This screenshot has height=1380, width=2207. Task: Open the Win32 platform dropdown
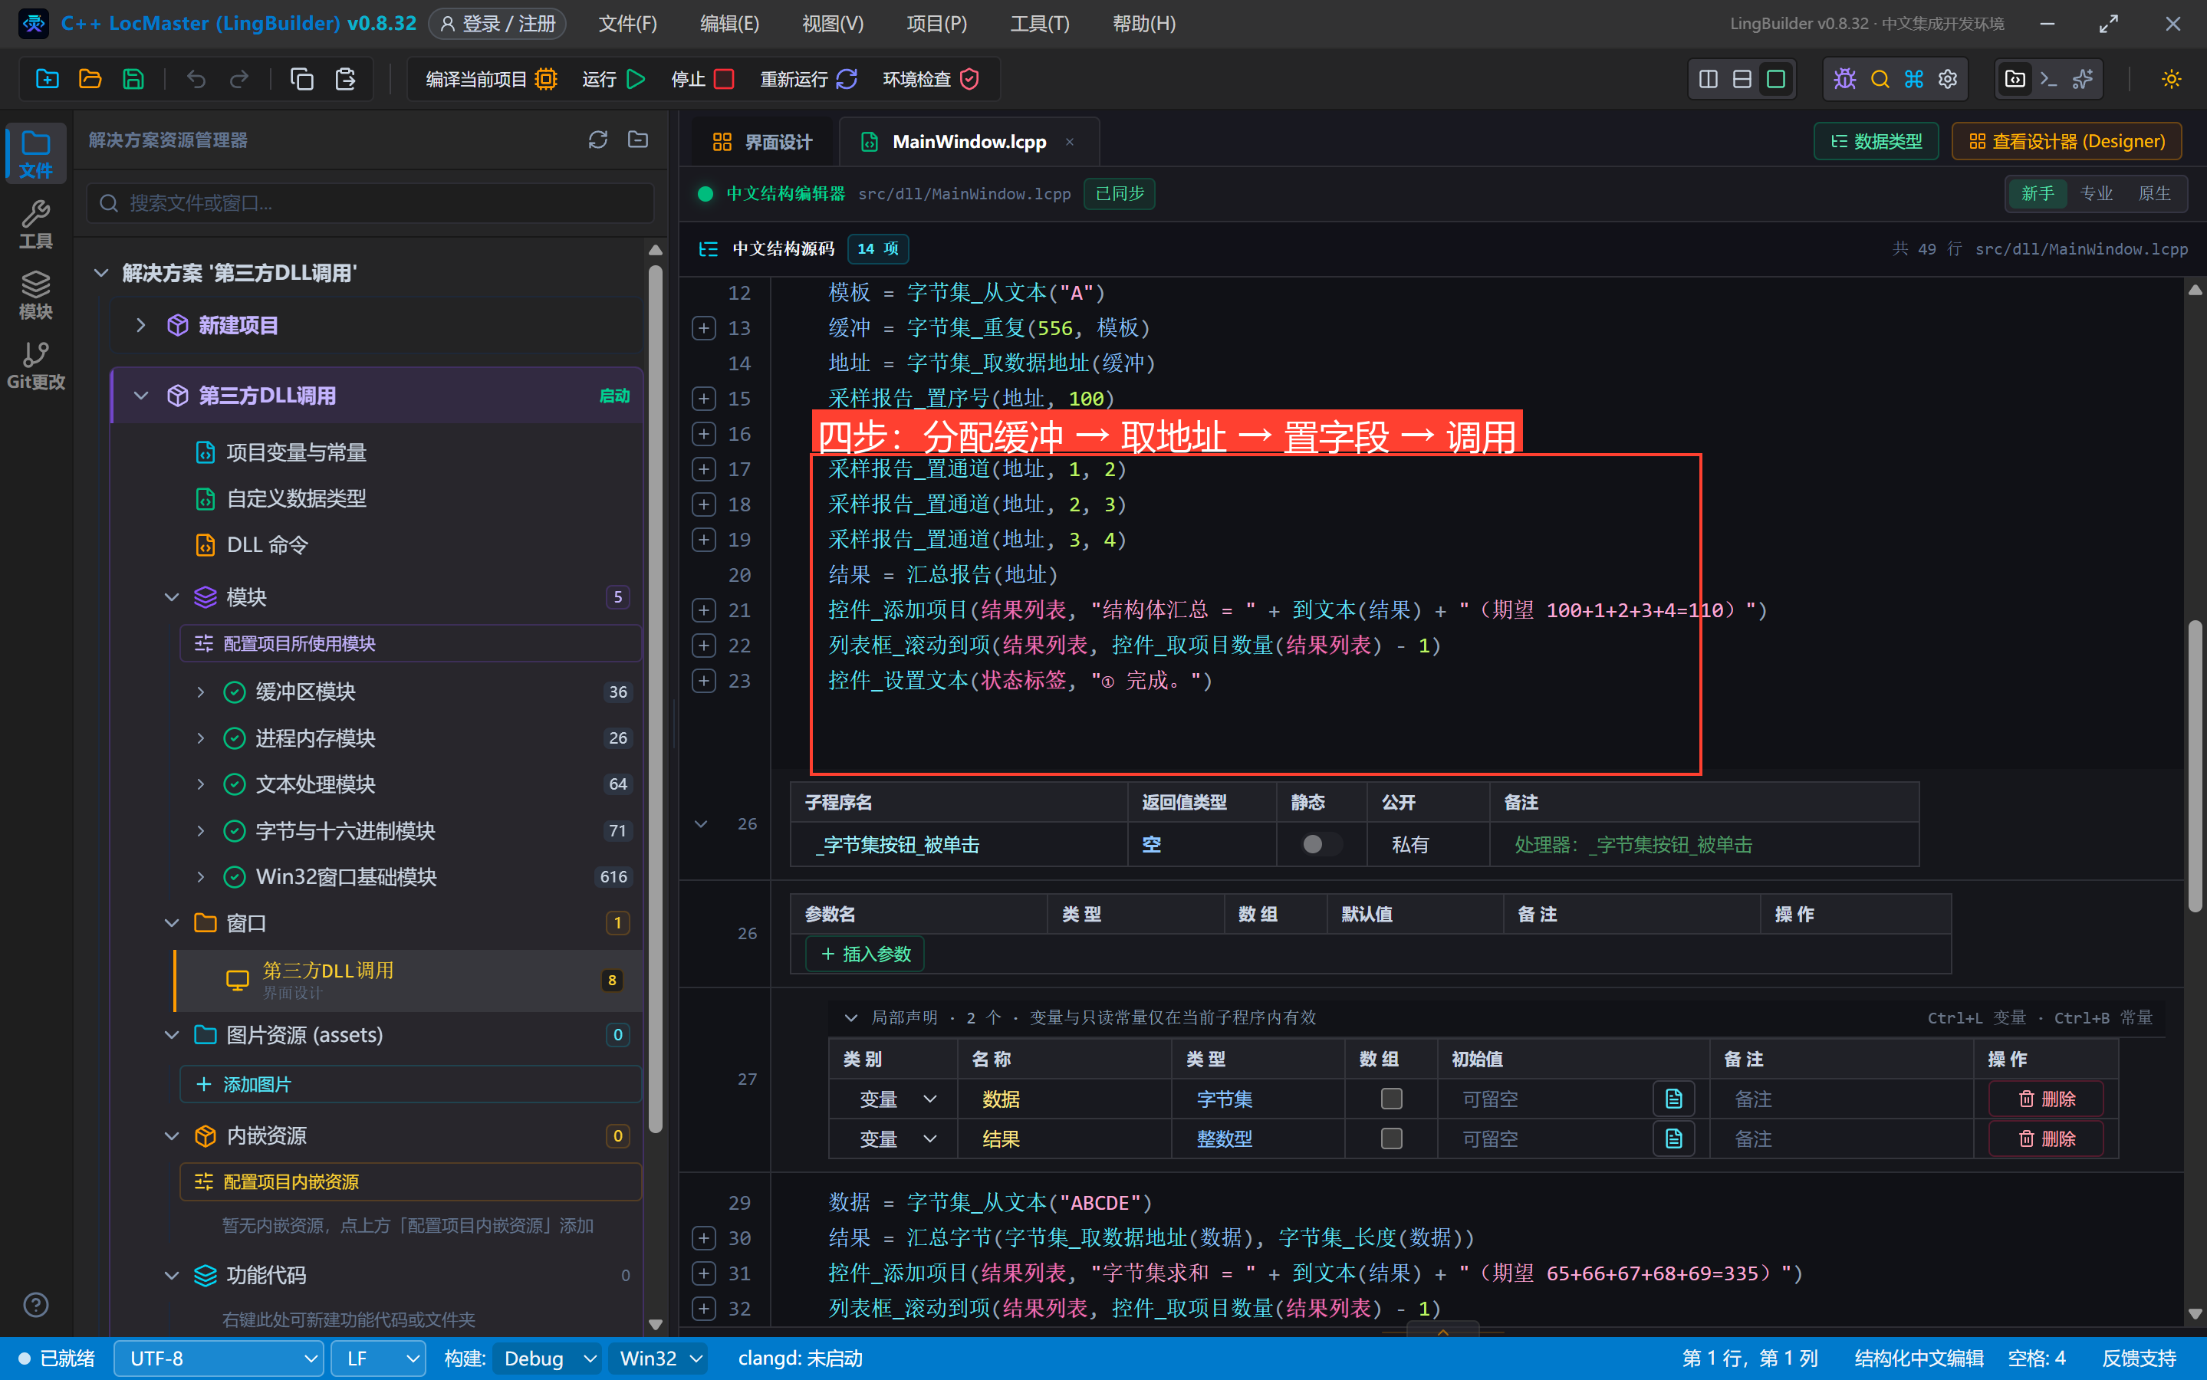[659, 1358]
